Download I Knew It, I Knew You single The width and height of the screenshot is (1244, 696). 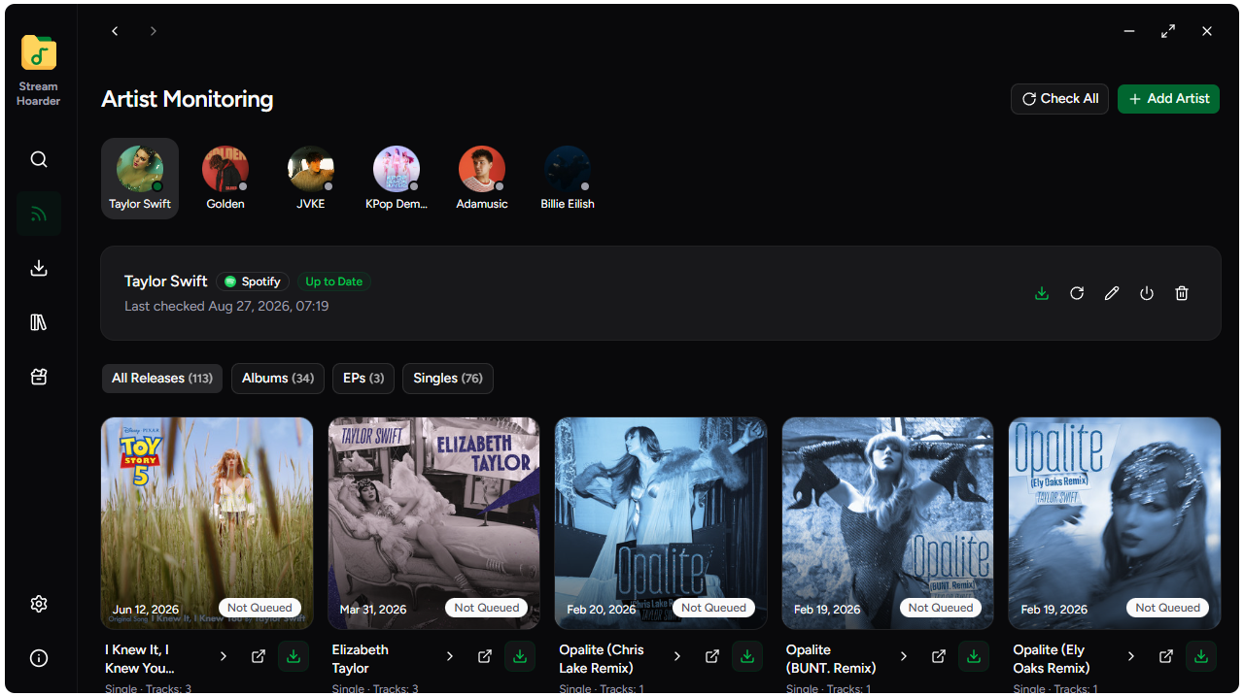point(294,657)
